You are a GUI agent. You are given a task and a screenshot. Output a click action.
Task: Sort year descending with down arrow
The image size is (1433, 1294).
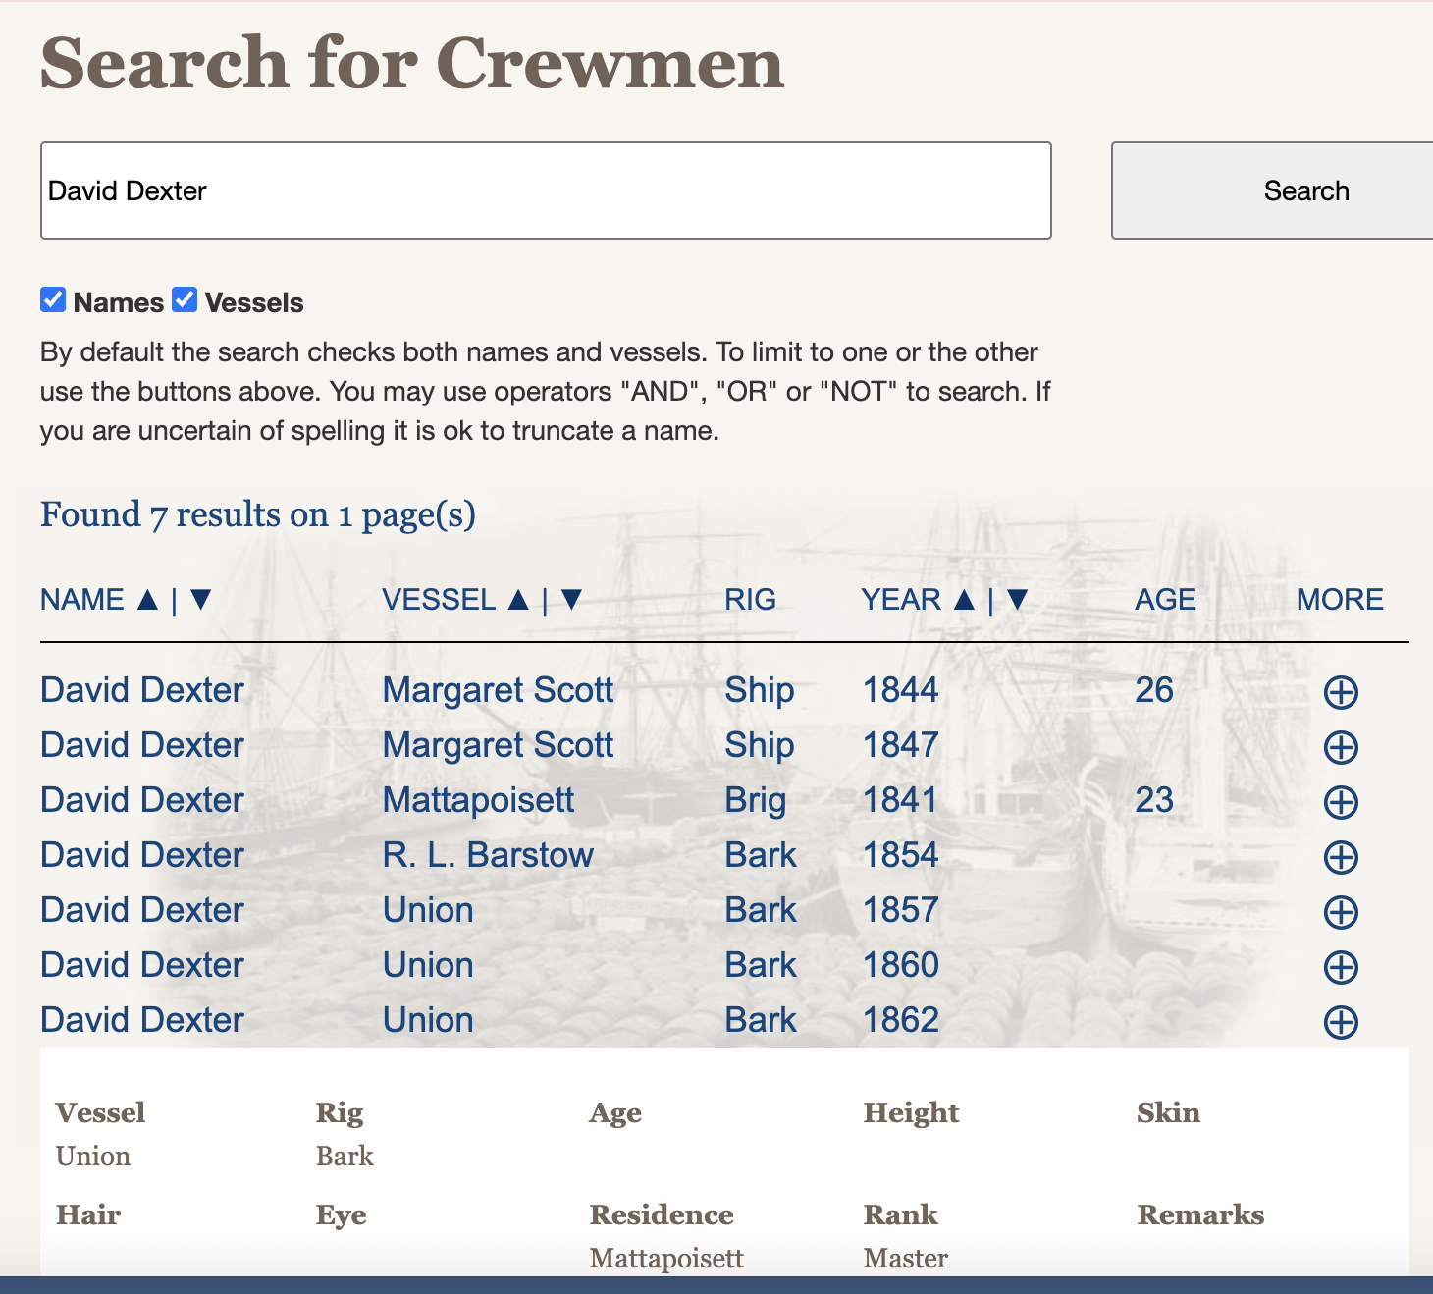click(1018, 599)
